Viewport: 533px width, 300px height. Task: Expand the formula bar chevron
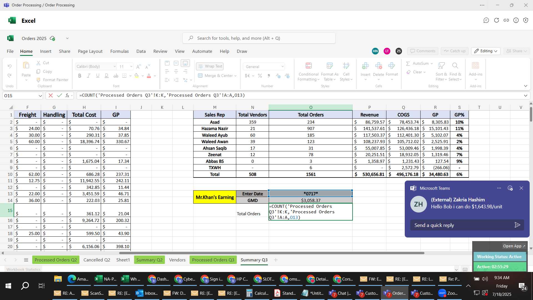point(526,96)
